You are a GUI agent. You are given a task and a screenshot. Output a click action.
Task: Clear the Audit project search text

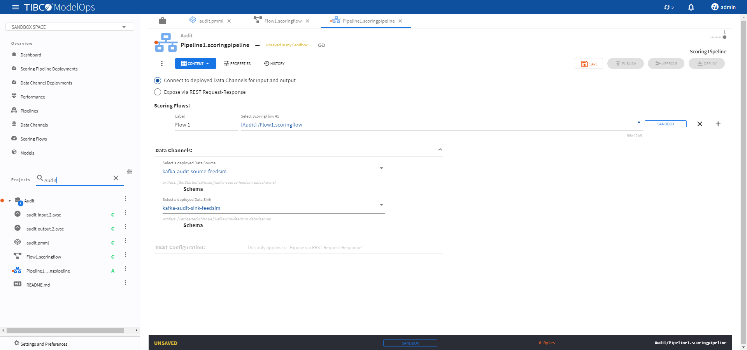click(116, 178)
